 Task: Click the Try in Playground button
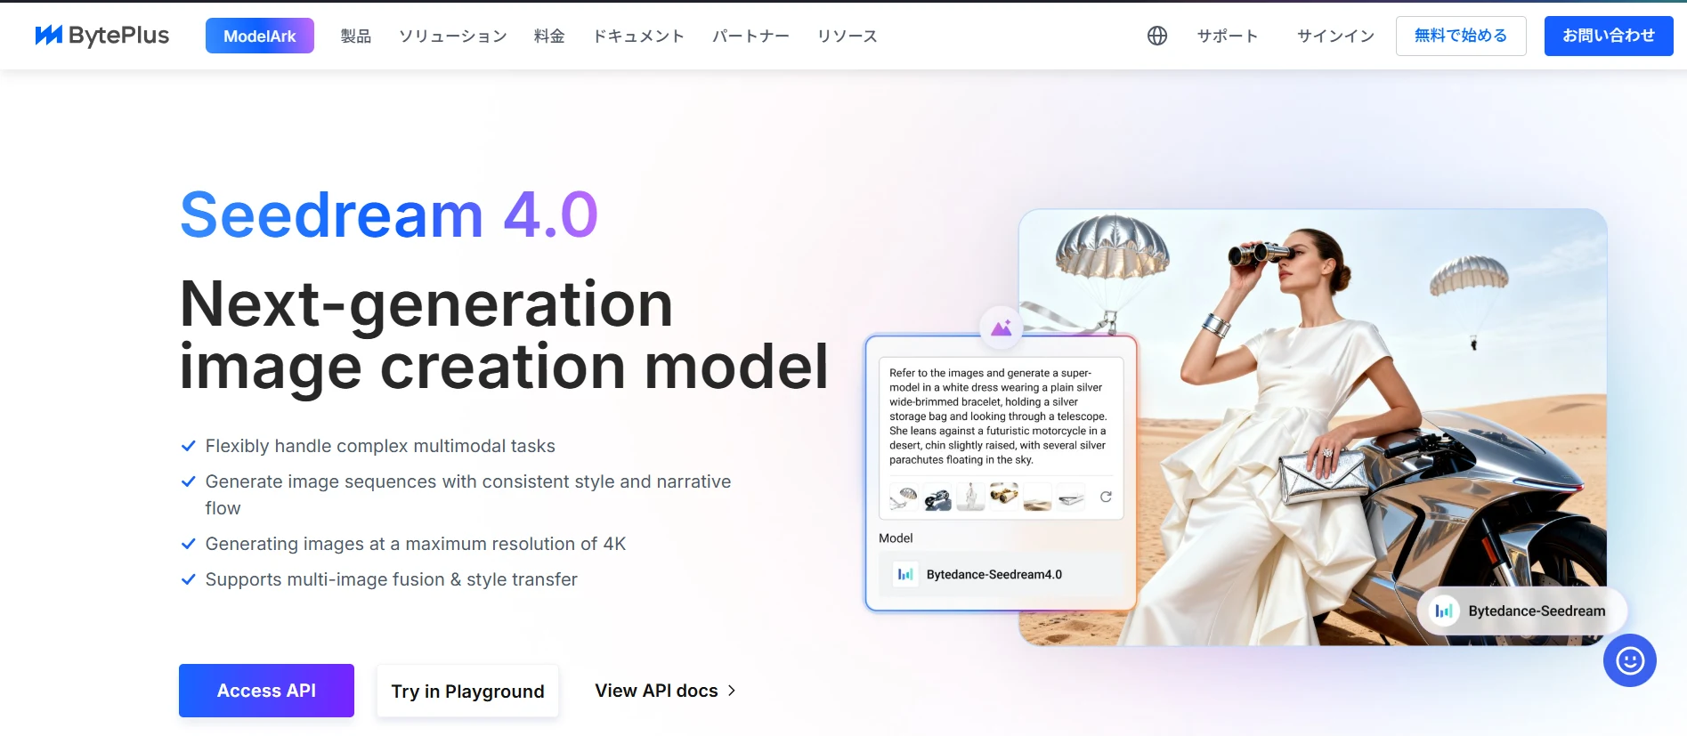tap(467, 691)
